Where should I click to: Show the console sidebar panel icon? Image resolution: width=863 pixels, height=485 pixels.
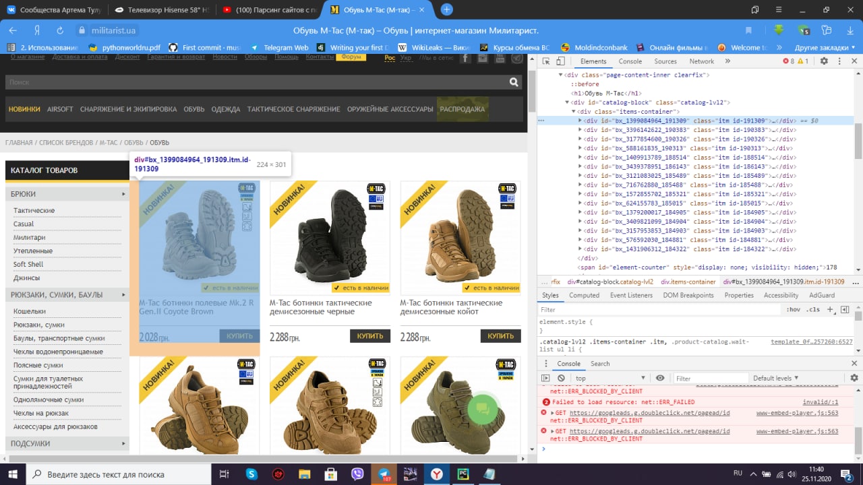[x=547, y=379]
